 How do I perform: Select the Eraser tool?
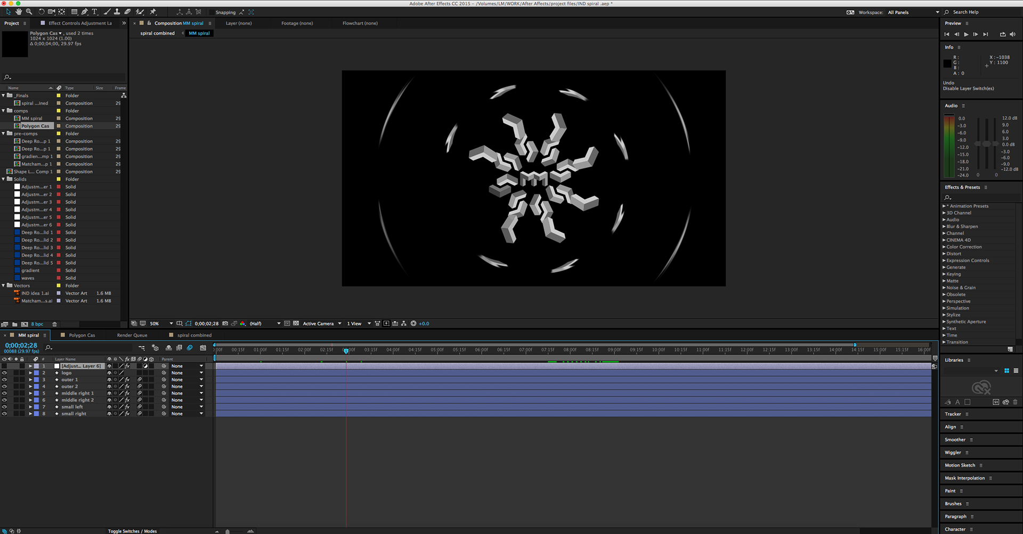tap(127, 12)
